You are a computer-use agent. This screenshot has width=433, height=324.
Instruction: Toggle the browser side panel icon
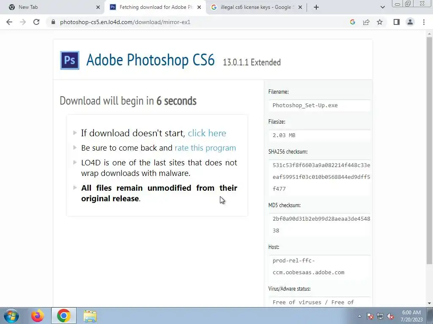coord(397,22)
